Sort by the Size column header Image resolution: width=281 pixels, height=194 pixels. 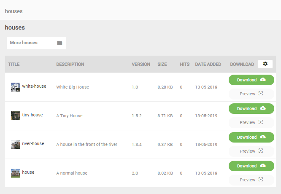162,65
